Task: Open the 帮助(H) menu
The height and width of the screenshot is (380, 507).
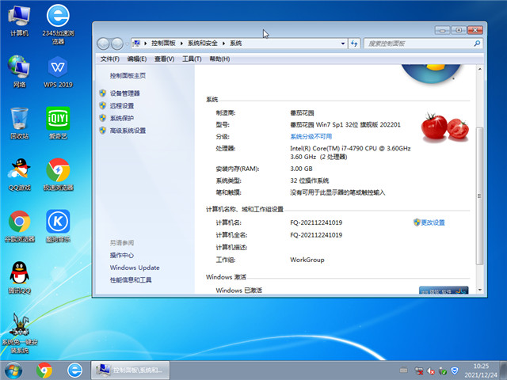Action: 219,59
